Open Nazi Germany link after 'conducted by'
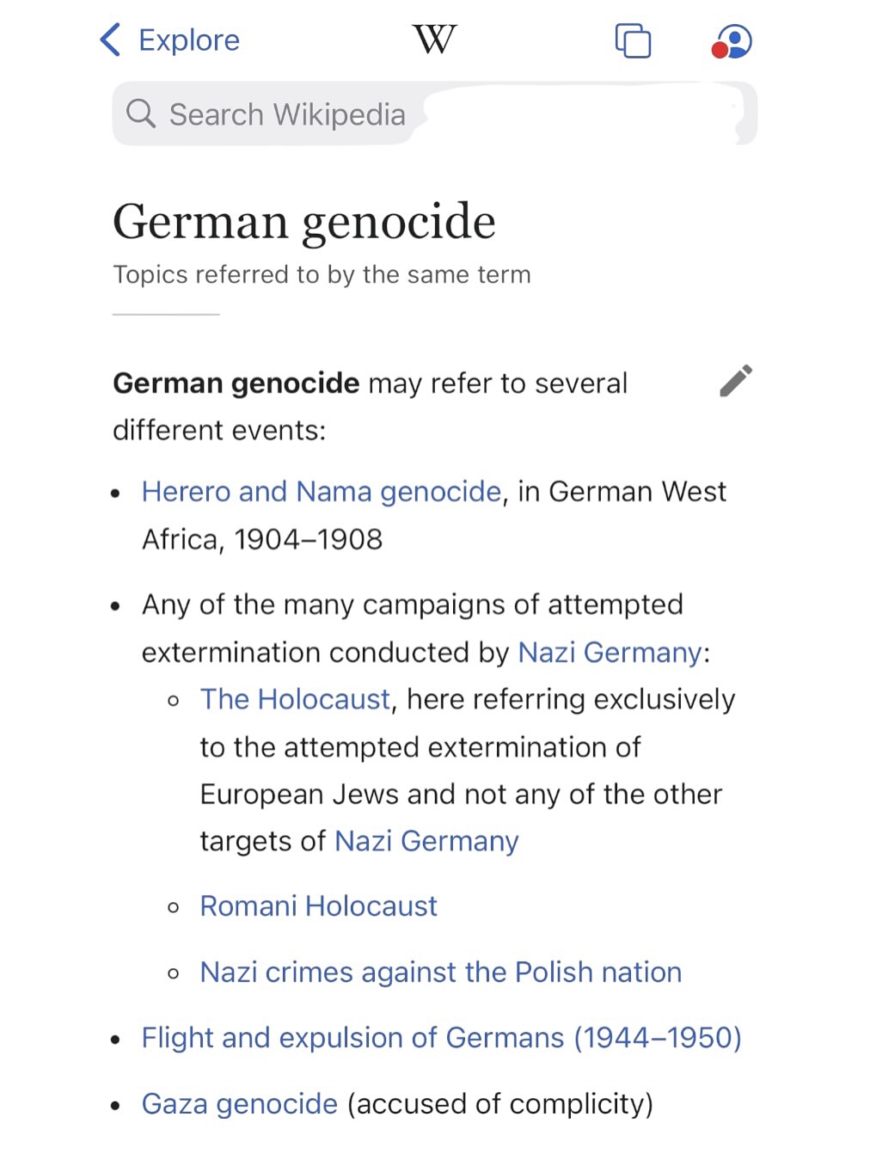The image size is (870, 1160). point(610,653)
